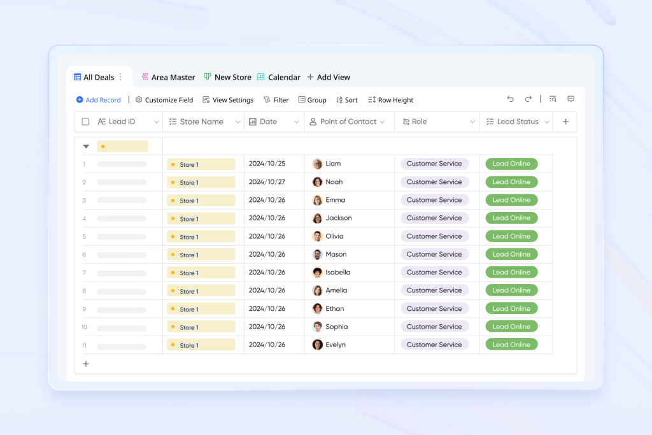
Task: Click Evelyn's avatar picture
Action: pyautogui.click(x=317, y=345)
